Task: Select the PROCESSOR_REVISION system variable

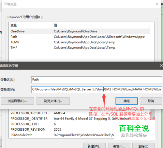Action: pyautogui.click(x=28, y=130)
